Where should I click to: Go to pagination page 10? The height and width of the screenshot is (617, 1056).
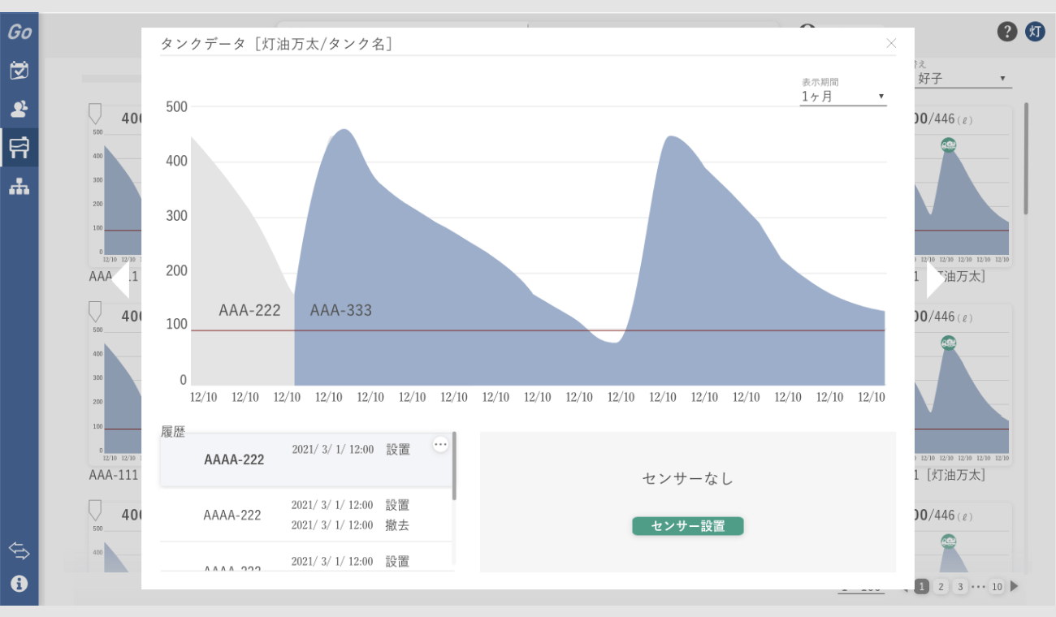click(x=997, y=586)
